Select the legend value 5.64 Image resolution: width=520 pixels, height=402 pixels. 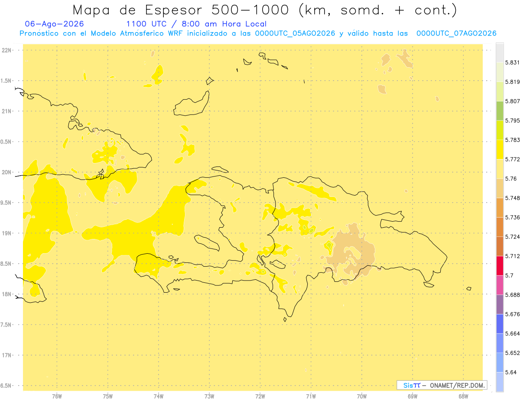511,372
